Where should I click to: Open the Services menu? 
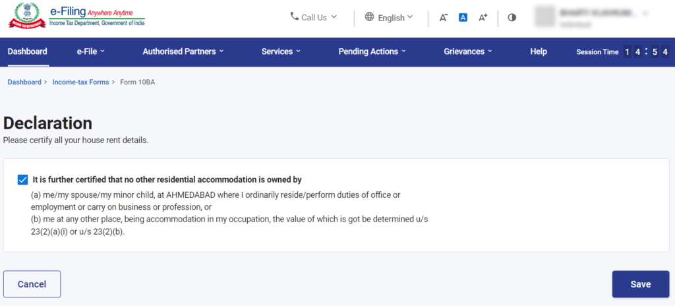pos(281,51)
